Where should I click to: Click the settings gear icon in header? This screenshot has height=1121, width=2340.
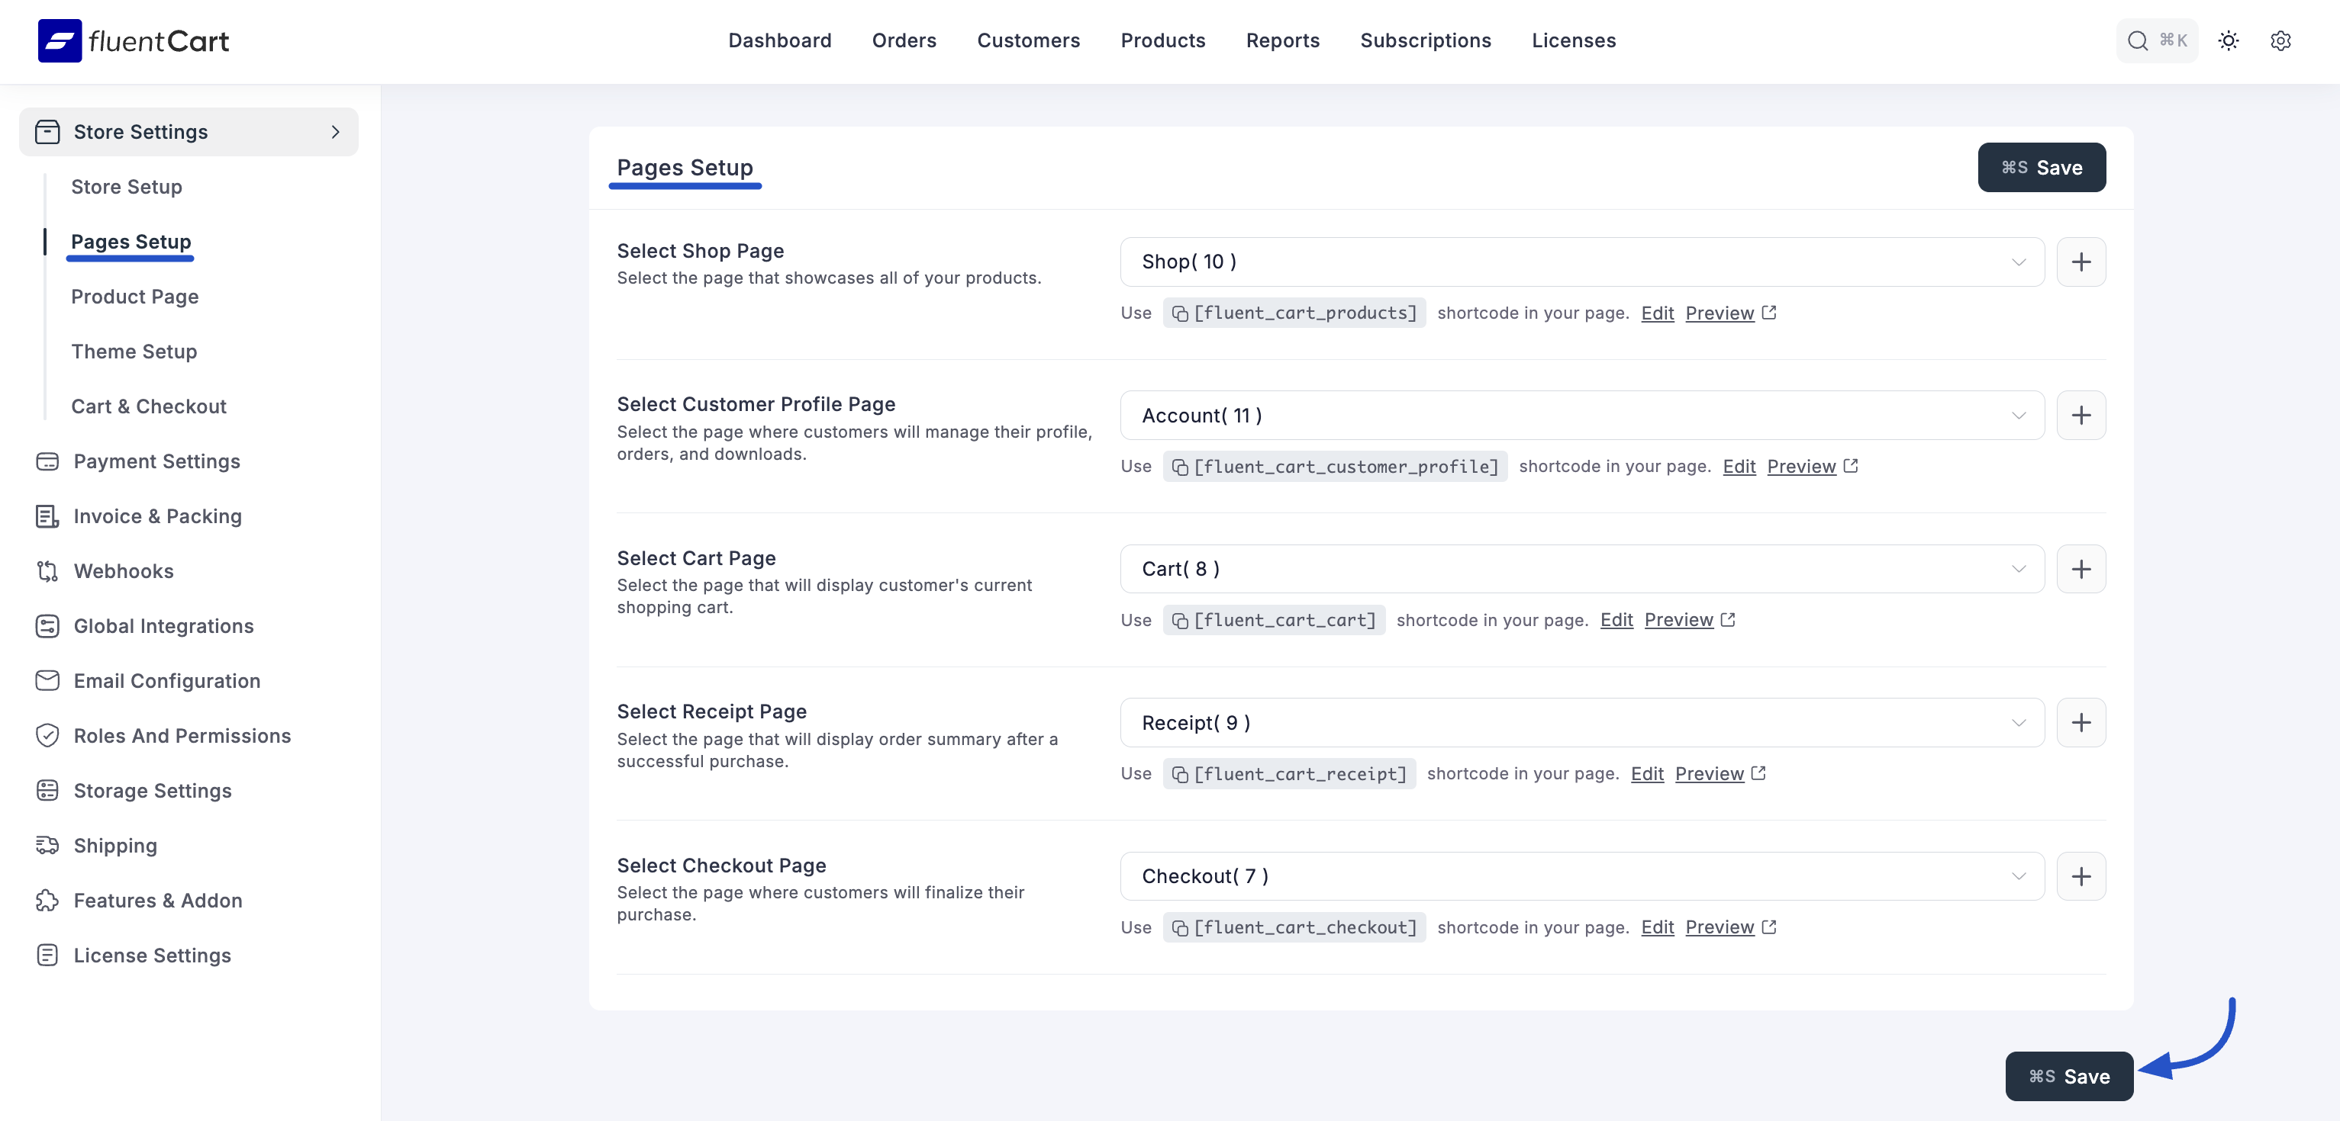[x=2280, y=41]
